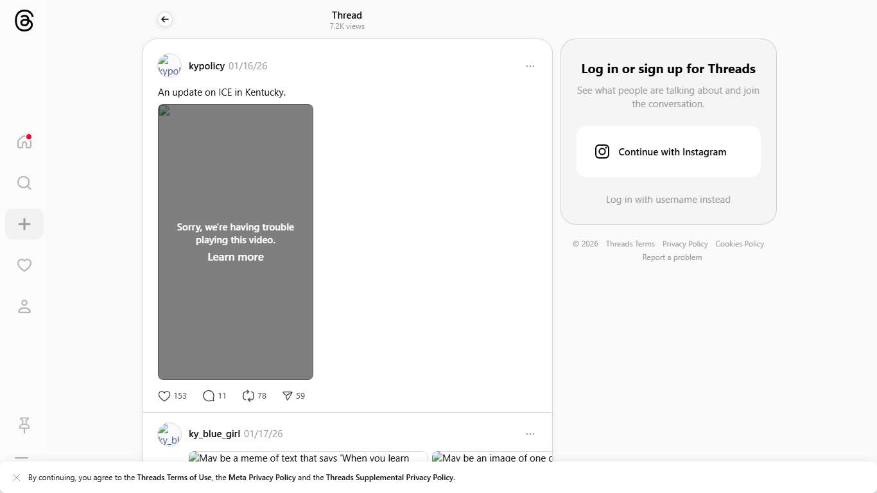Image resolution: width=877 pixels, height=493 pixels.
Task: Open more options for kypolicy post
Action: tap(530, 66)
